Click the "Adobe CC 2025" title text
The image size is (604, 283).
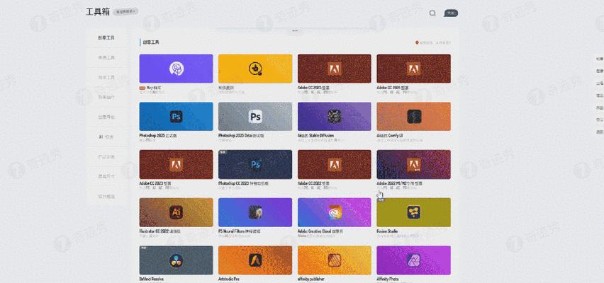(313, 88)
